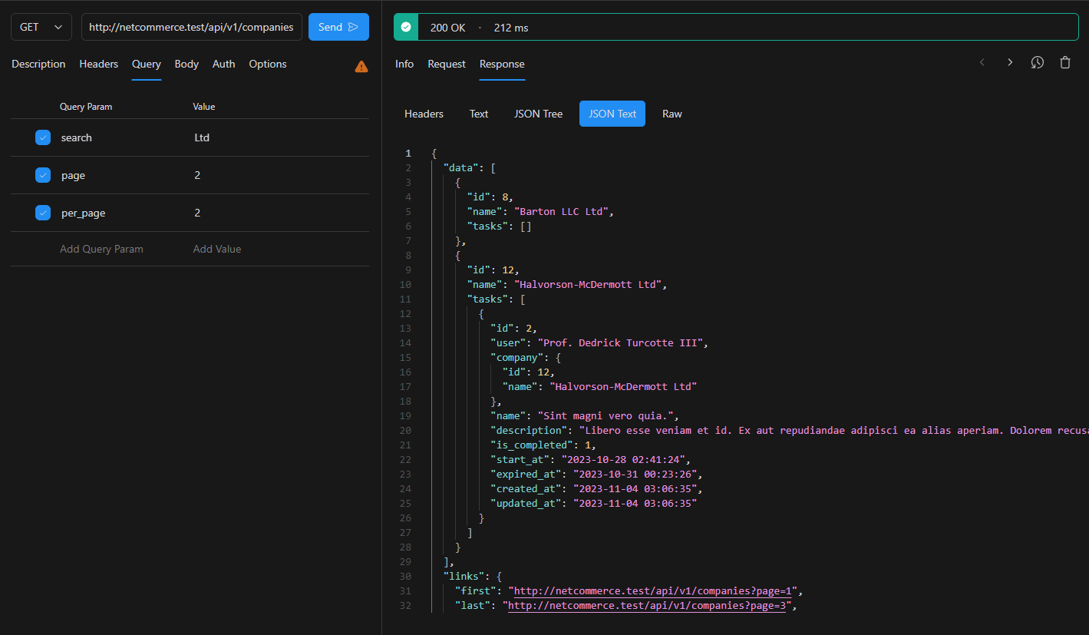1089x635 pixels.
Task: Click inside the request URL field
Action: pos(191,26)
